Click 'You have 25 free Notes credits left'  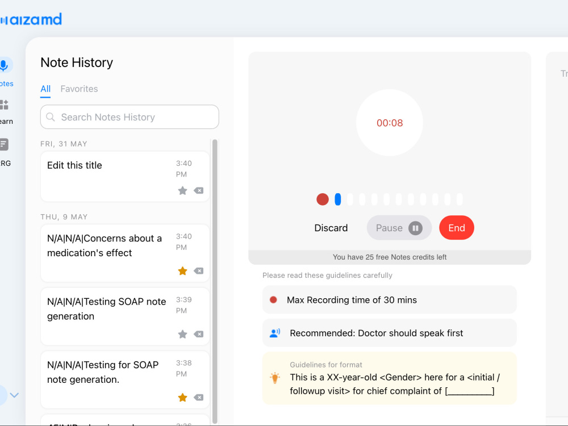pyautogui.click(x=390, y=257)
